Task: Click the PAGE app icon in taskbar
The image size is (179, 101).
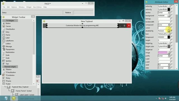Action: [x=14, y=98]
